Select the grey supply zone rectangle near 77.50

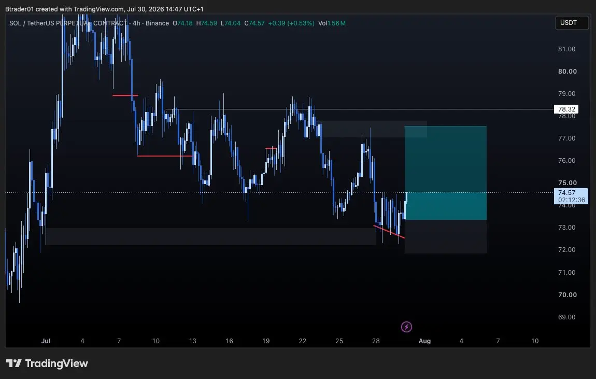[x=374, y=129]
